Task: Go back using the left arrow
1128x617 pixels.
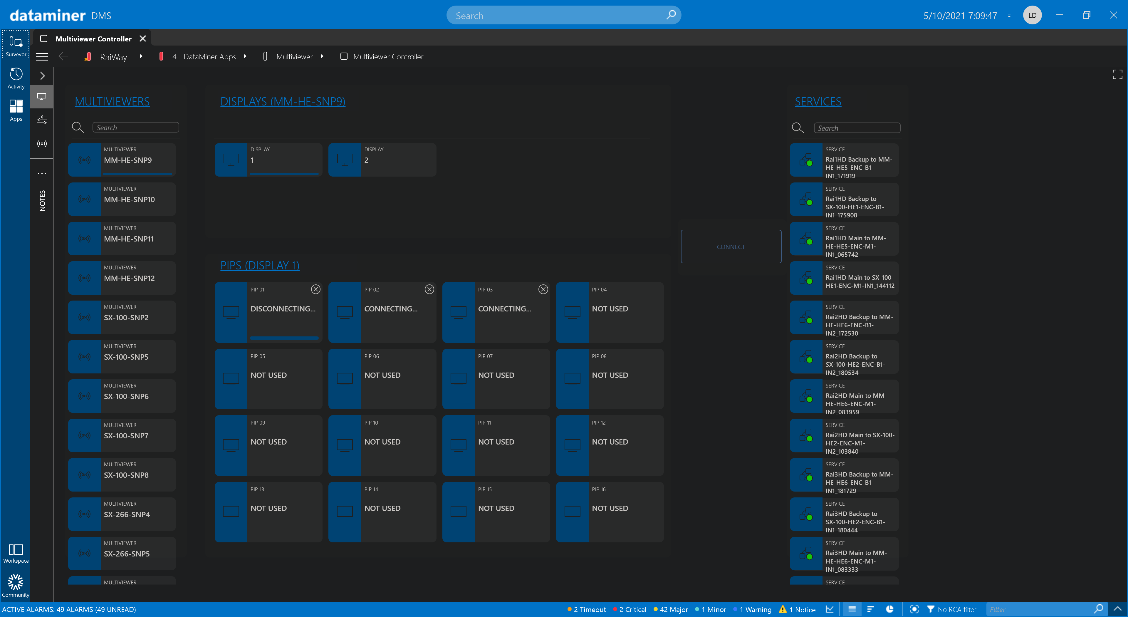Action: pos(63,56)
